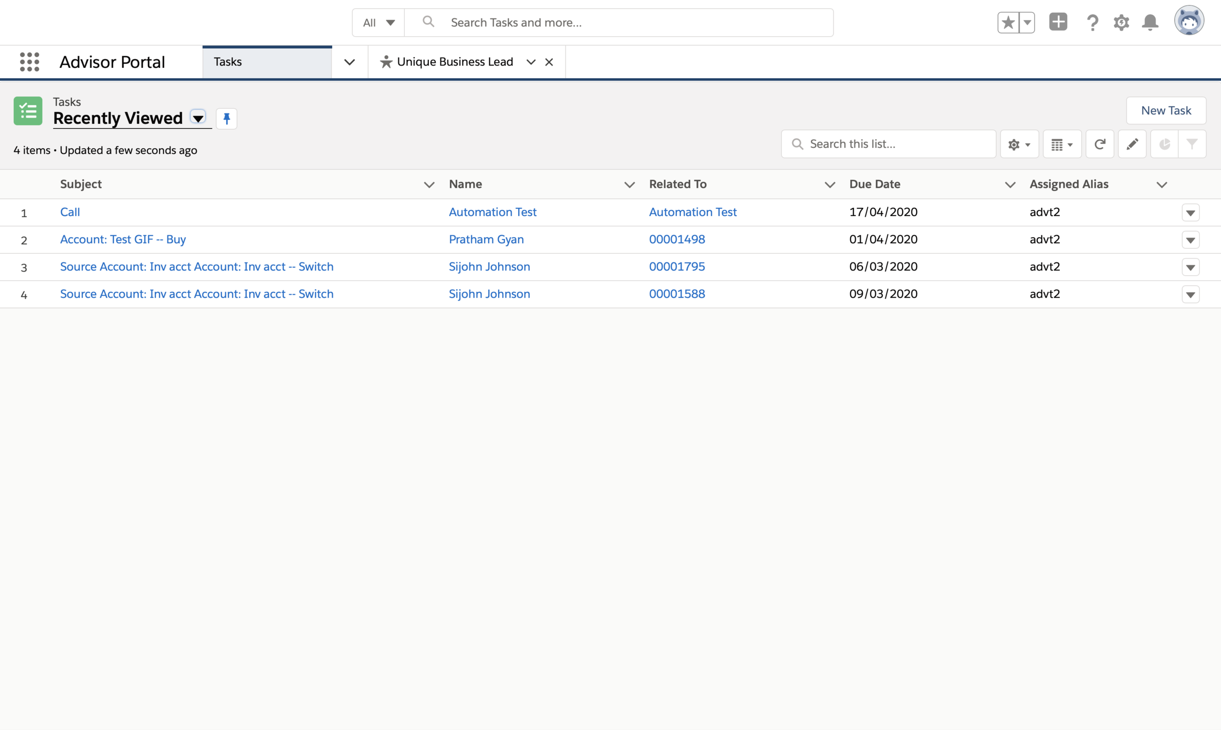1221x730 pixels.
Task: Open the Pratham Gyan name link
Action: coord(486,240)
